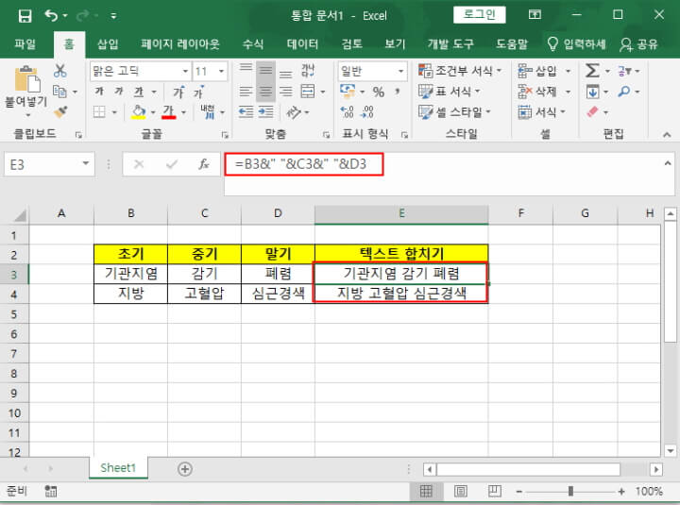Increase decimal places
Screen dimensions: 680x505
pyautogui.click(x=348, y=112)
